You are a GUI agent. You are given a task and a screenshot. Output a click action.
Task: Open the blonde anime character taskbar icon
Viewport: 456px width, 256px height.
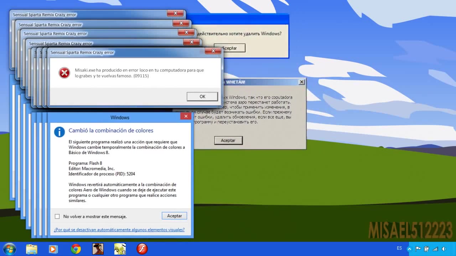[x=120, y=249]
